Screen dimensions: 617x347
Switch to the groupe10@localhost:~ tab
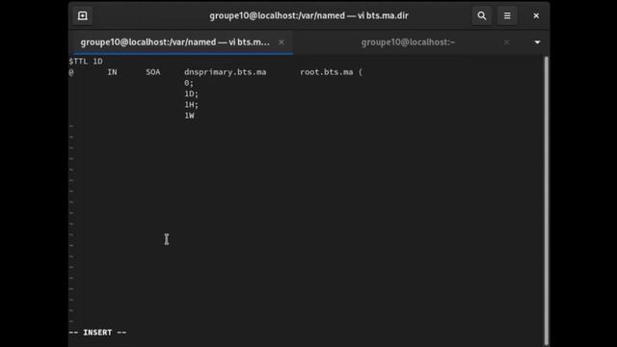408,42
